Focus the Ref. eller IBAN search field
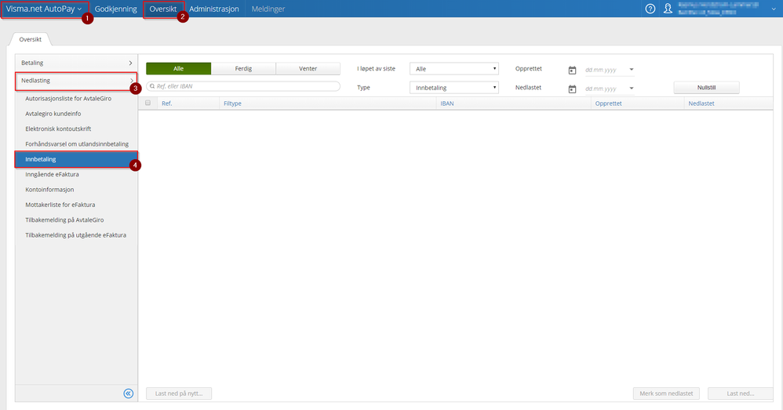This screenshot has width=783, height=410. tap(243, 86)
